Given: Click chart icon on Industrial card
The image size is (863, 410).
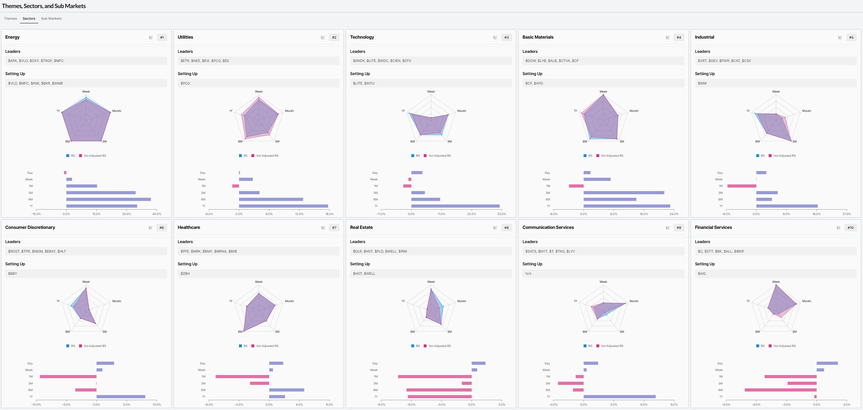Looking at the screenshot, I should (840, 38).
